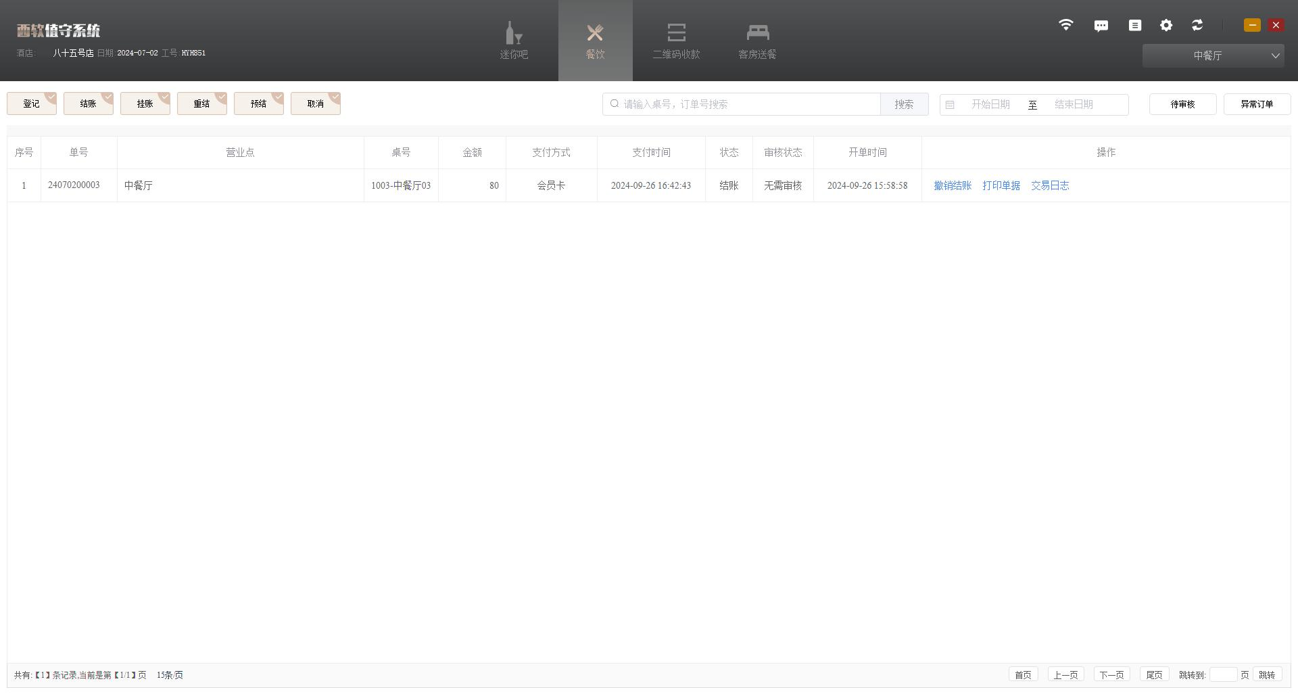The image size is (1298, 694).
Task: Click the refresh sync icon
Action: pyautogui.click(x=1197, y=25)
